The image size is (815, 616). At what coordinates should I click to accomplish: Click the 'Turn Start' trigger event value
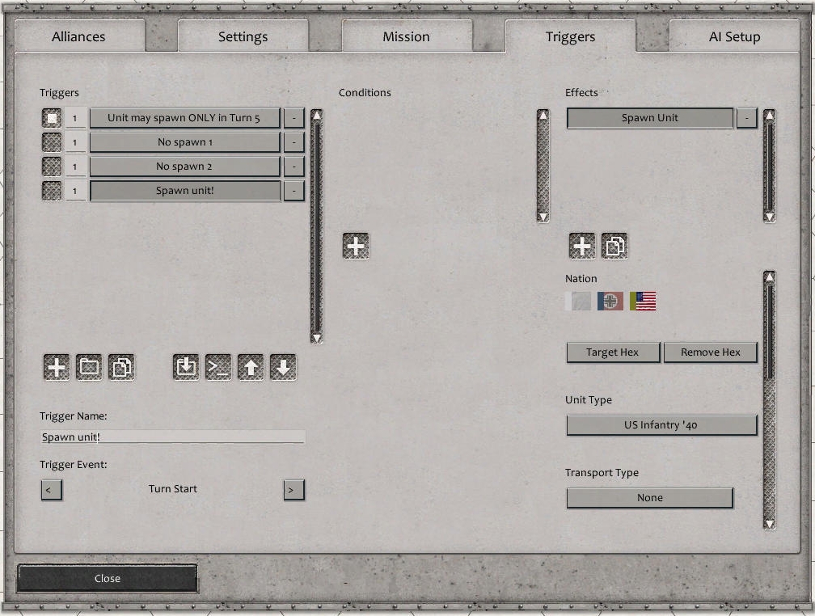point(172,488)
